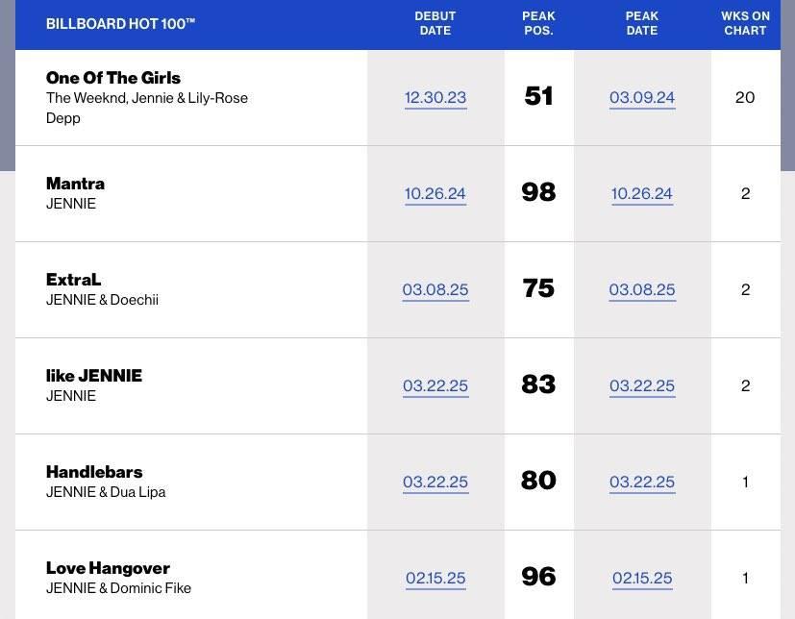795x619 pixels.
Task: Select the Handlebars song title
Action: [x=94, y=472]
